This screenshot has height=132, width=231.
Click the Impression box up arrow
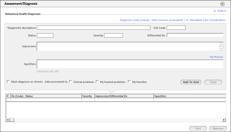221,44
